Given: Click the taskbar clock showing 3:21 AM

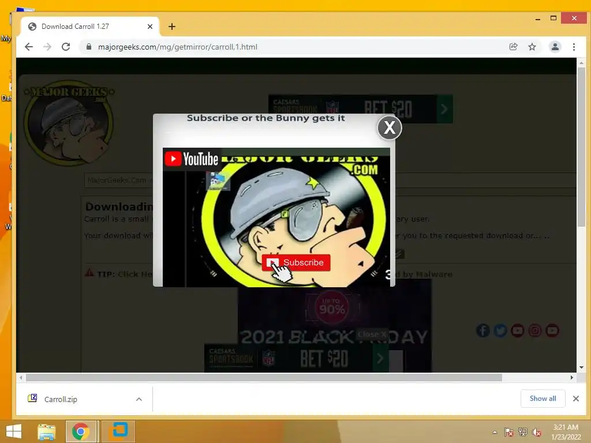Looking at the screenshot, I should tap(566, 432).
